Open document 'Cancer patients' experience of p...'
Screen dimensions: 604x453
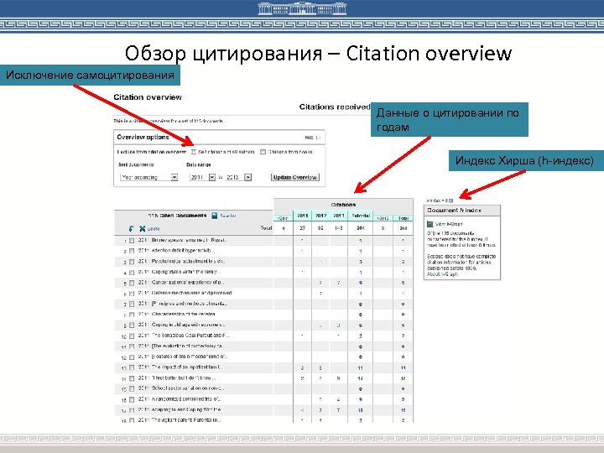pyautogui.click(x=188, y=283)
